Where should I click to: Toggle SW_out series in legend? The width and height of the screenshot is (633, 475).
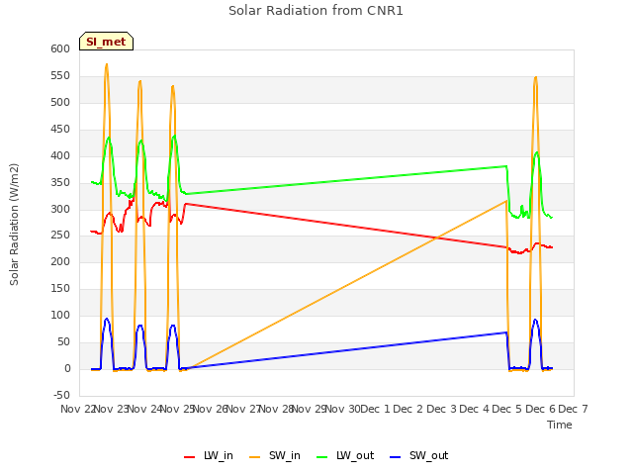[419, 455]
